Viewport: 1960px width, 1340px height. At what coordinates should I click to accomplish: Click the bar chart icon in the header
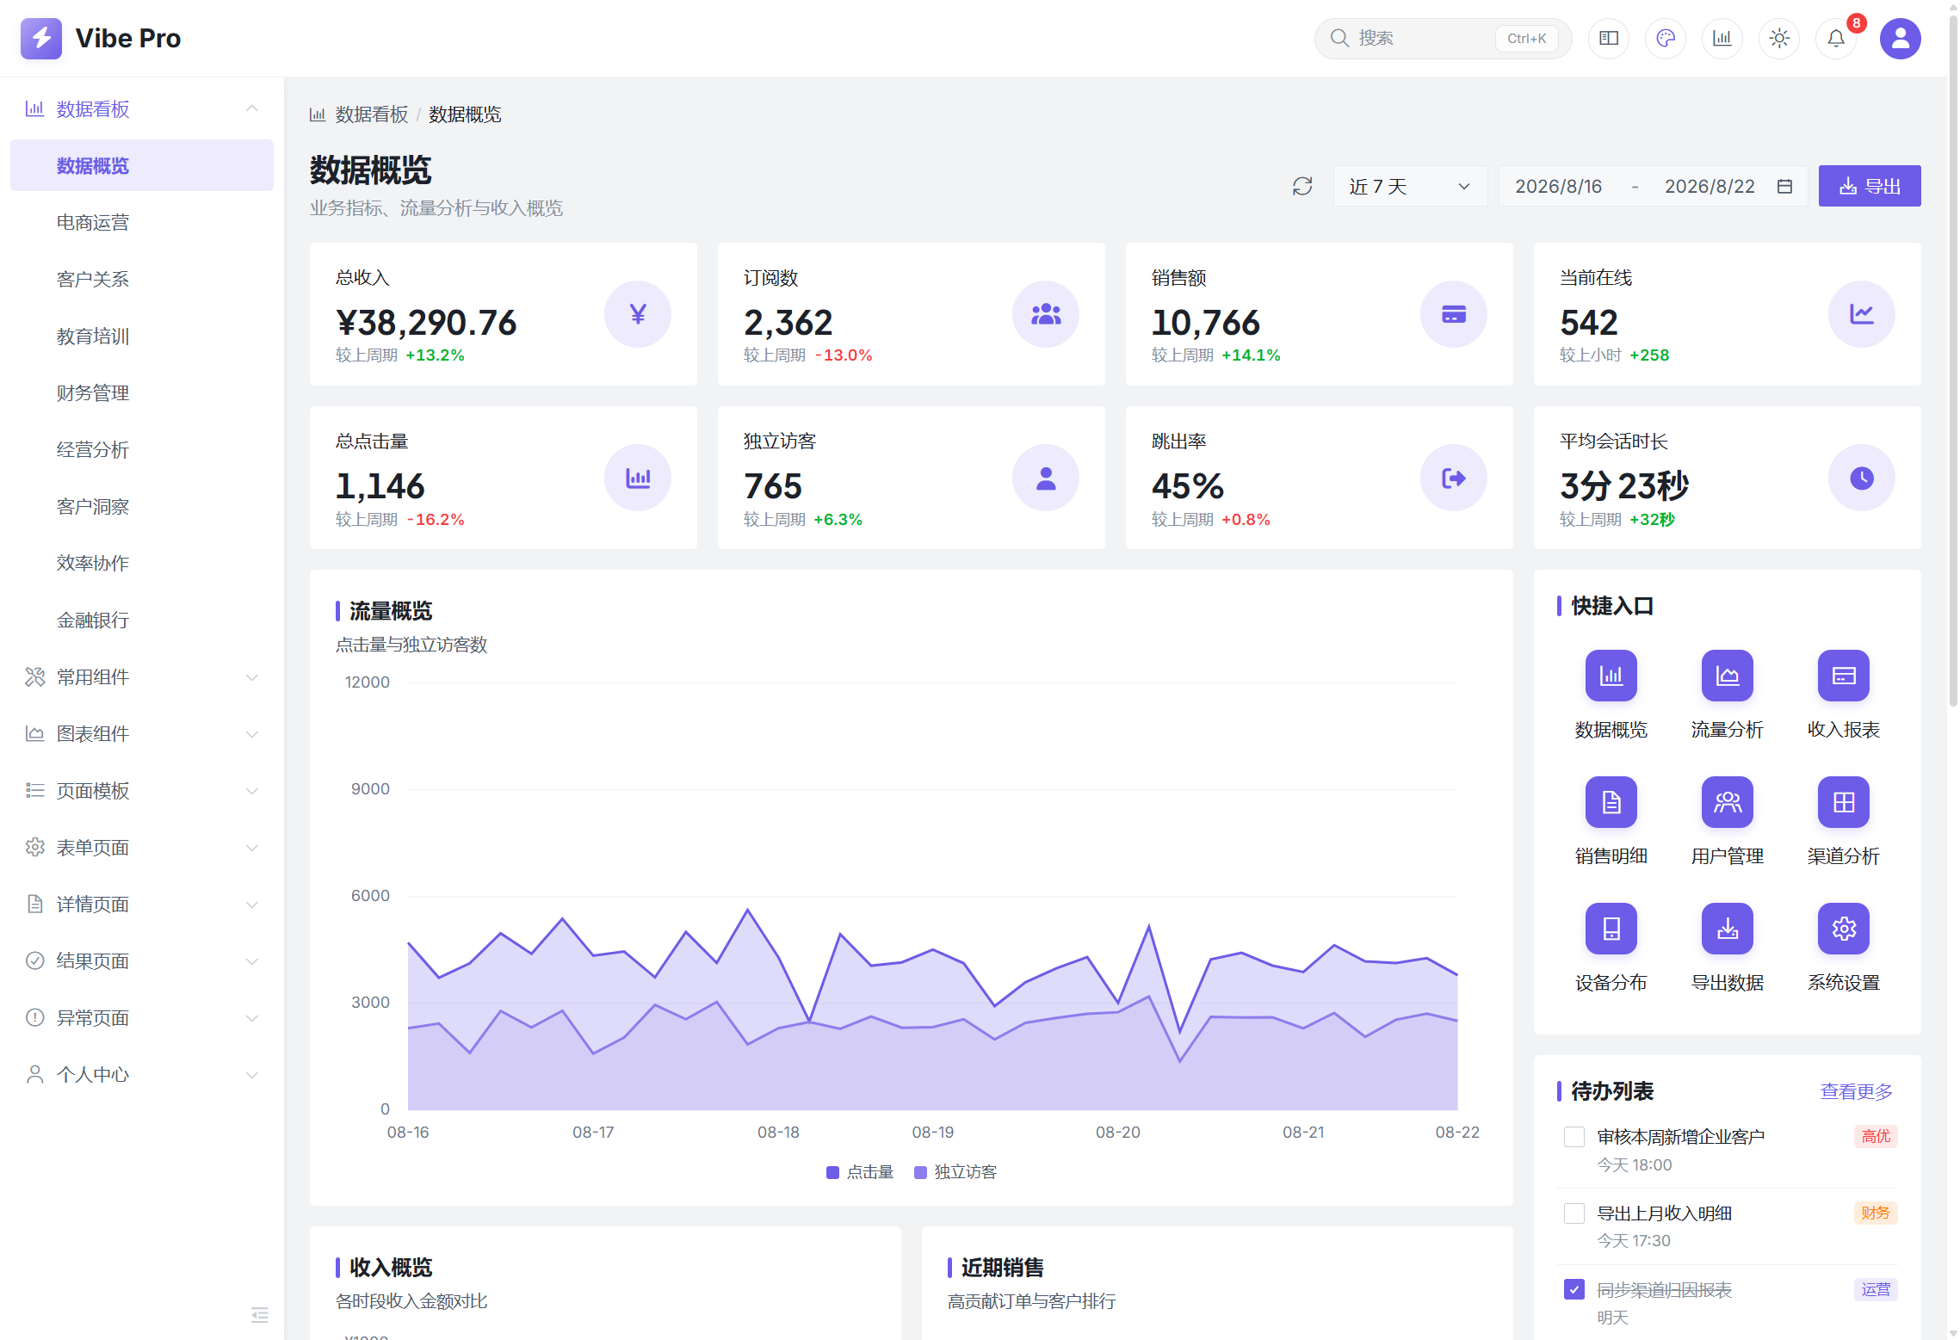(x=1722, y=39)
